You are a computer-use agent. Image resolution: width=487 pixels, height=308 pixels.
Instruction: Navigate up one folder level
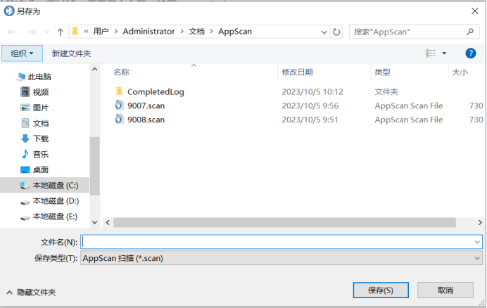pos(61,32)
